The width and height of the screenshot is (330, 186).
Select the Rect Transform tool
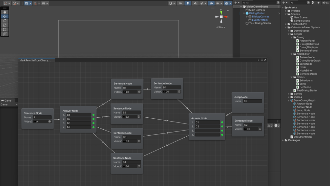point(5,29)
